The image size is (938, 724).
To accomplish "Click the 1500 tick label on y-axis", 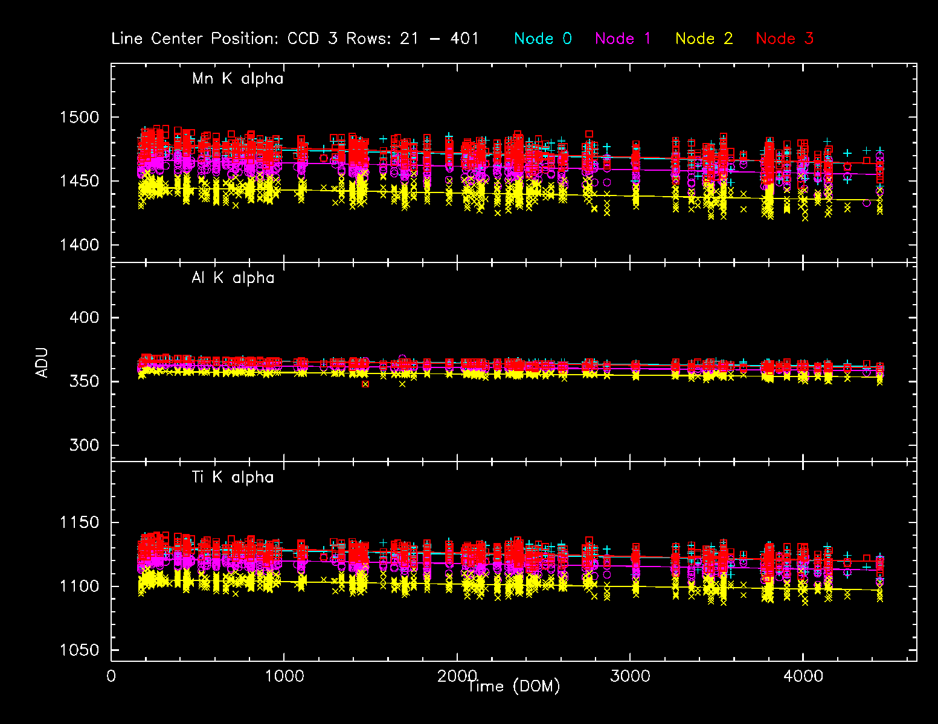I will [x=79, y=117].
